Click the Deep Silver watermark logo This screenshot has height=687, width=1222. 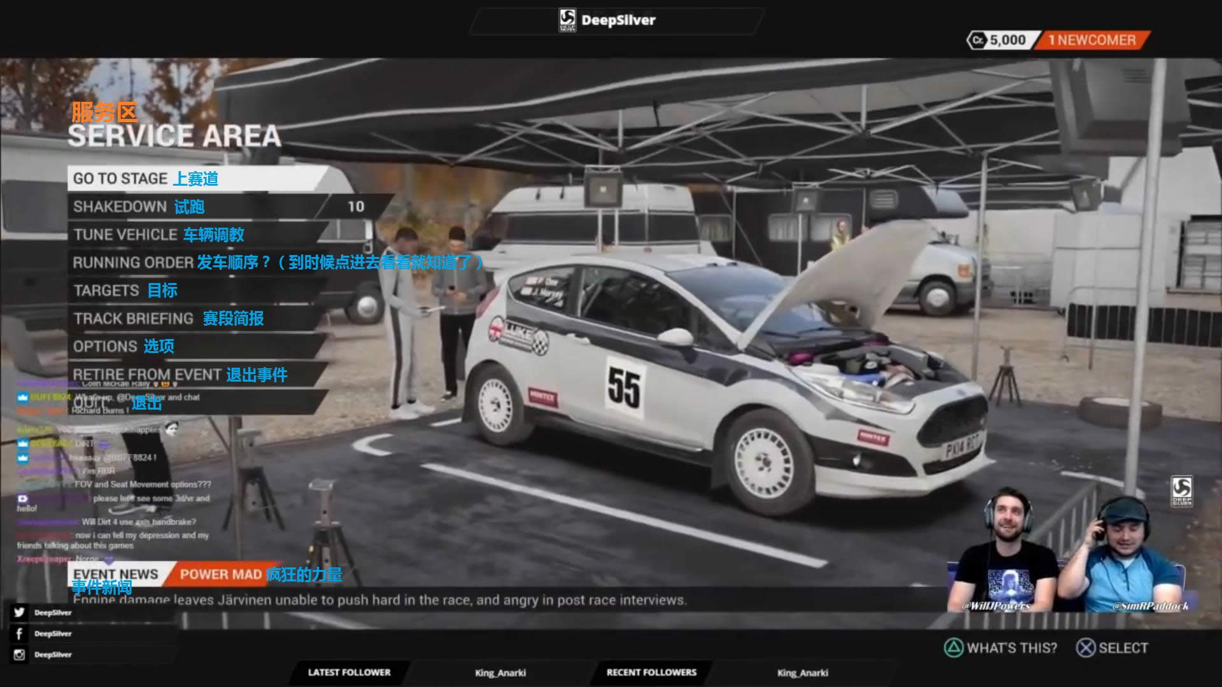click(x=1181, y=491)
